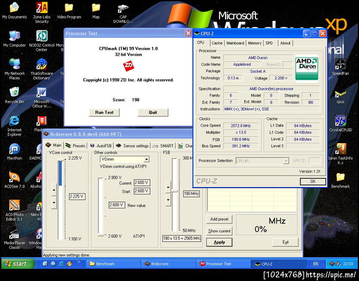The image size is (359, 281).
Task: Launch Internet Explorer from the desktop
Action: [14, 126]
